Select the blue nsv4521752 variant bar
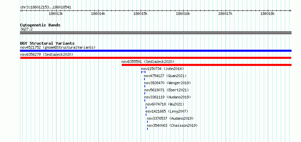The width and height of the screenshot is (301, 142). coord(156,51)
